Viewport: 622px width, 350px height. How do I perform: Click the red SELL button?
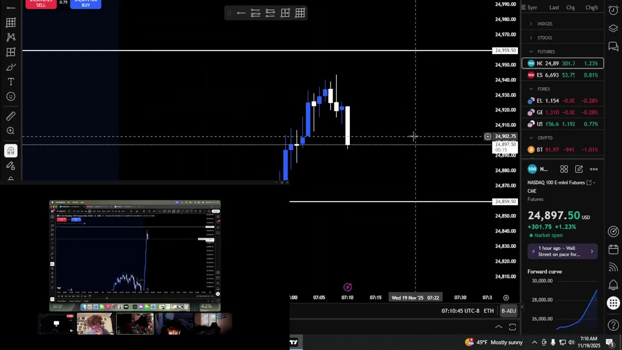[x=41, y=4]
